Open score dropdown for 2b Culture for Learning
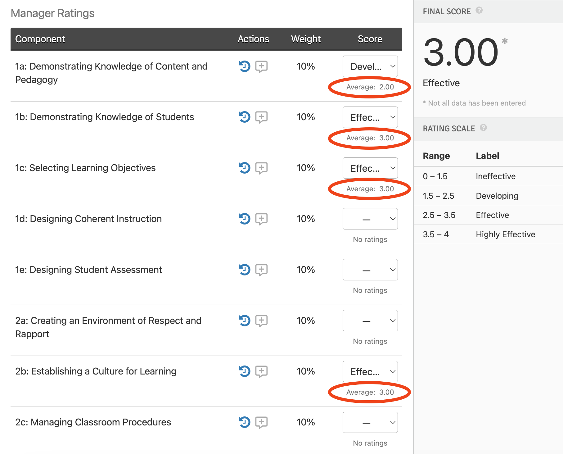This screenshot has height=454, width=563. tap(370, 372)
